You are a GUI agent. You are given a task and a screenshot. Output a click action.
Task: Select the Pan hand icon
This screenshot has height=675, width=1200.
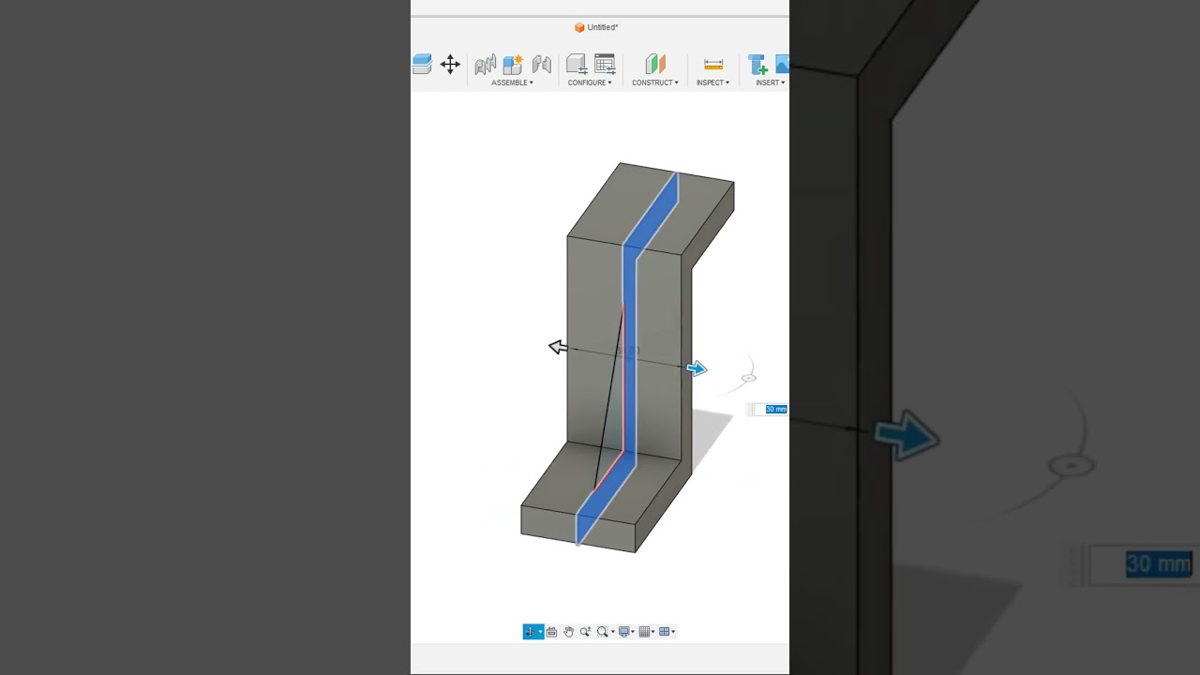click(568, 632)
